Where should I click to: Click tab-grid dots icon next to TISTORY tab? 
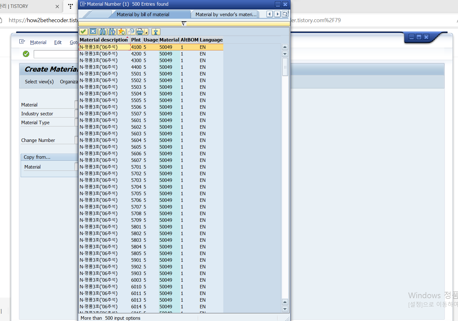(x=71, y=6)
